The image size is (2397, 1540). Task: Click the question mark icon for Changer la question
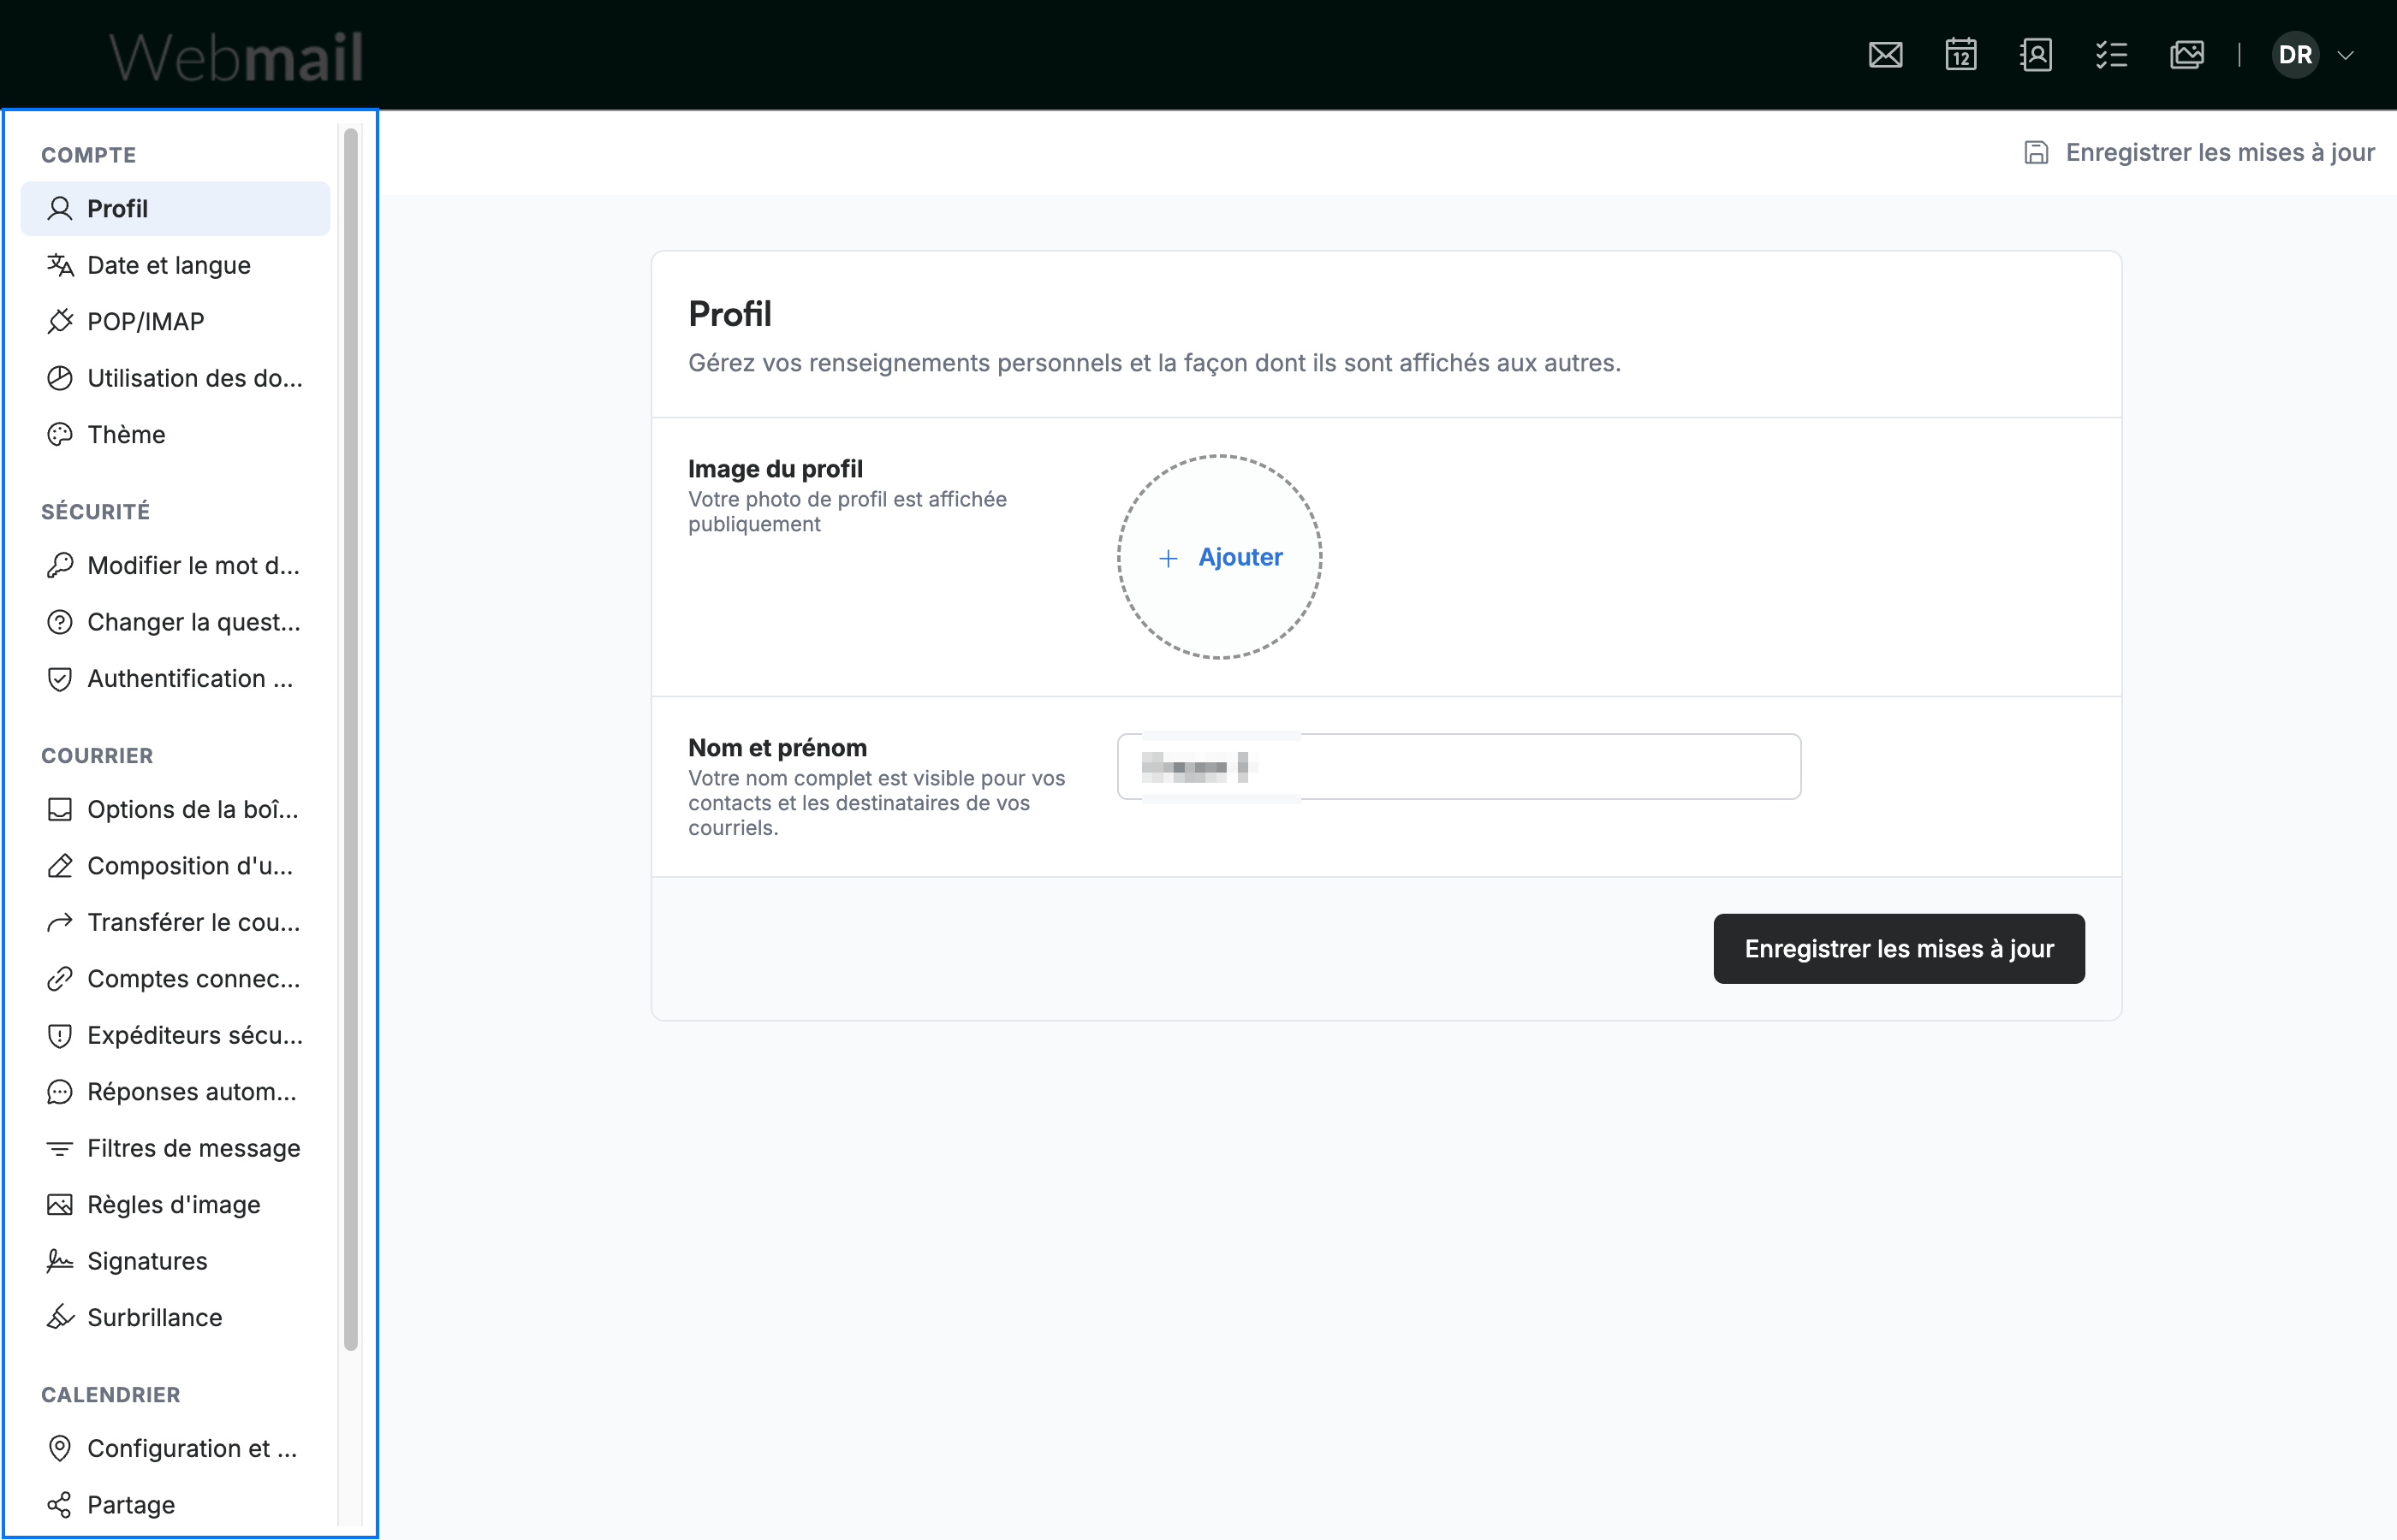point(60,622)
